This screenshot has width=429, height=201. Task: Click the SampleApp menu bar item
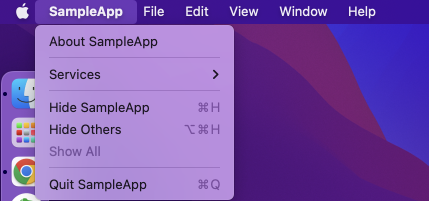click(86, 12)
